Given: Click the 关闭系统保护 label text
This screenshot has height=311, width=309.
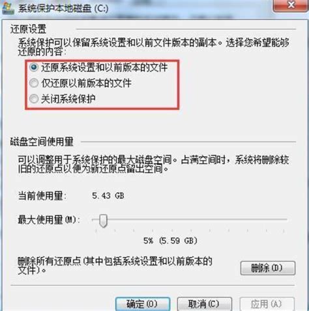Looking at the screenshot, I should (68, 99).
